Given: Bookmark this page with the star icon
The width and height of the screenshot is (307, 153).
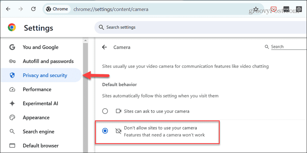Looking at the screenshot, I should [x=256, y=9].
